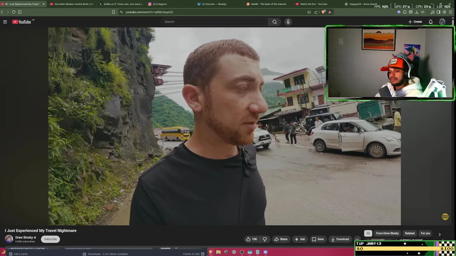Switch to the kritika on X tab
This screenshot has width=456, height=256.
(120, 4)
